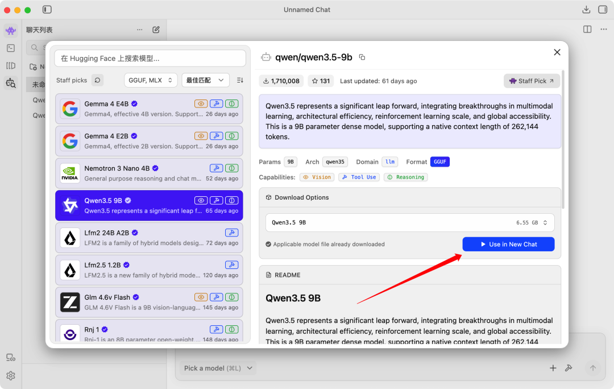Image resolution: width=614 pixels, height=389 pixels.
Task: Click the Download Options header
Action: (410, 197)
